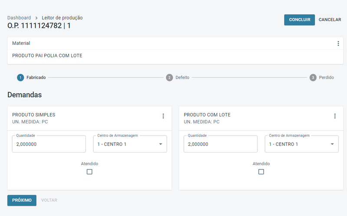This screenshot has width=347, height=216.
Task: Click the step 2 Defeito circle icon
Action: click(169, 77)
